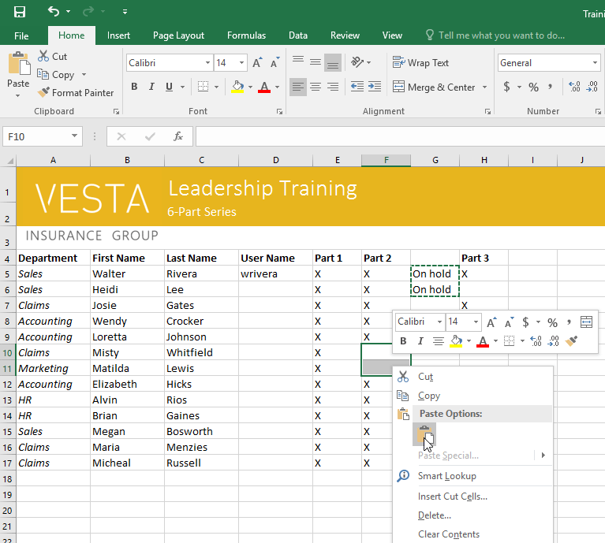Expand the General number format dropdown
This screenshot has width=605, height=543.
pyautogui.click(x=595, y=63)
